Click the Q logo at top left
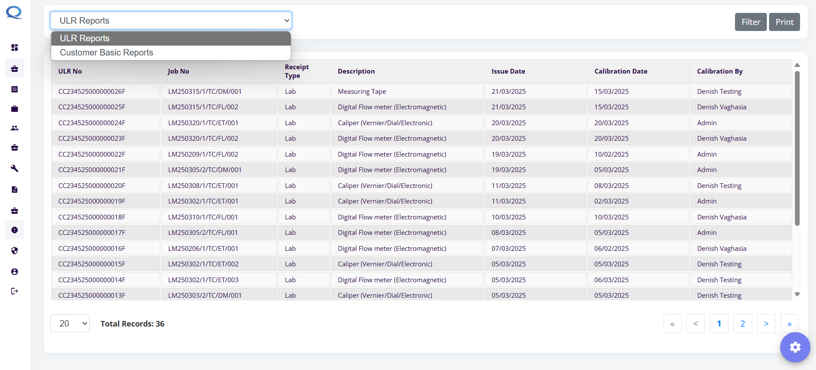This screenshot has width=816, height=370. click(14, 12)
